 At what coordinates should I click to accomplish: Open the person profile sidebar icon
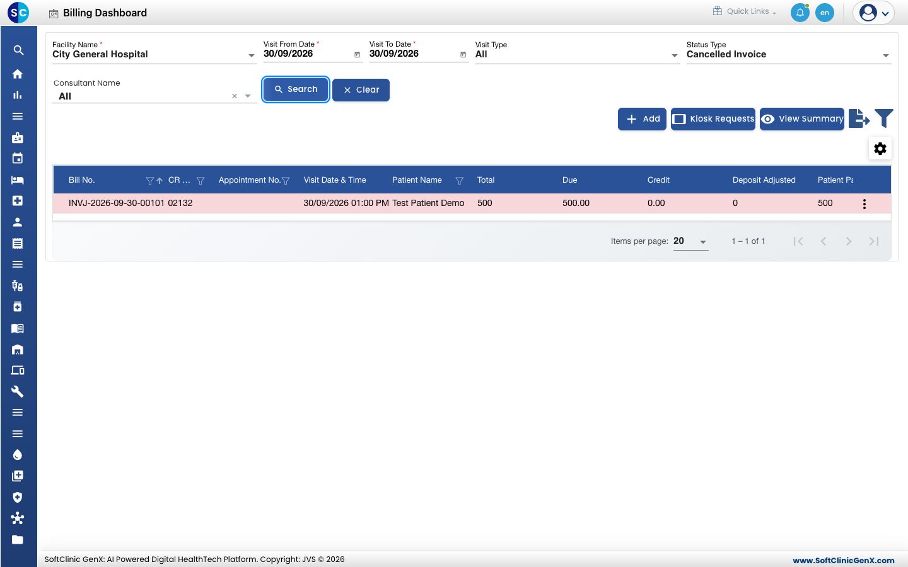(x=18, y=222)
